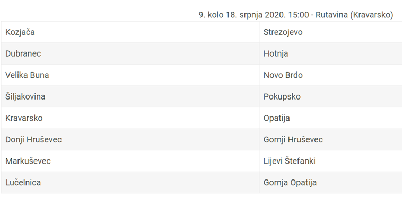Viewport: 403px width, 198px height.
Task: Select the Hotnja table cell
Action: tap(331, 53)
